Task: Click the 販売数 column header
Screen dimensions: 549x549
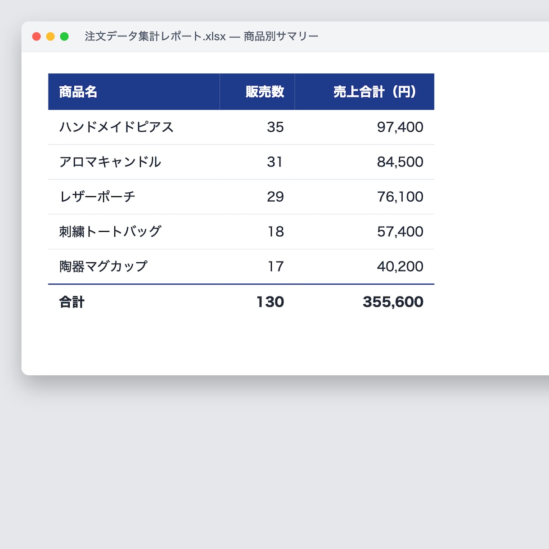Action: 257,92
